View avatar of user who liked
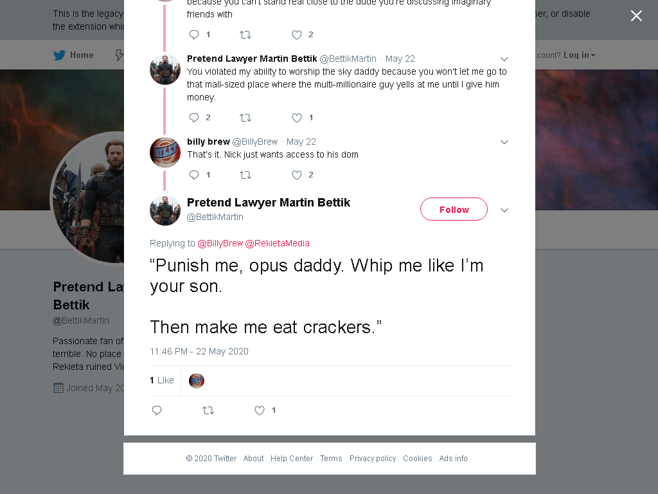The image size is (658, 494). [x=197, y=381]
